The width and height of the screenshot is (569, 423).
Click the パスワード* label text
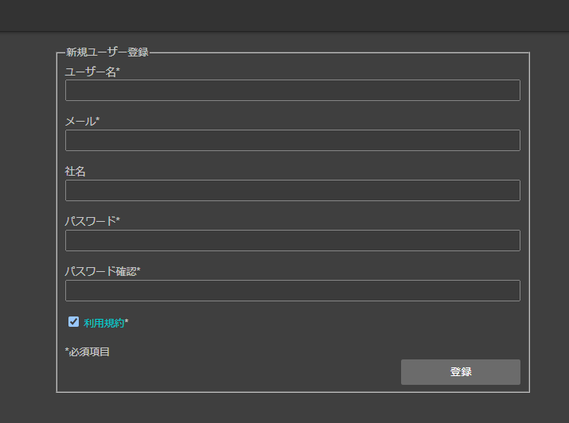(92, 221)
